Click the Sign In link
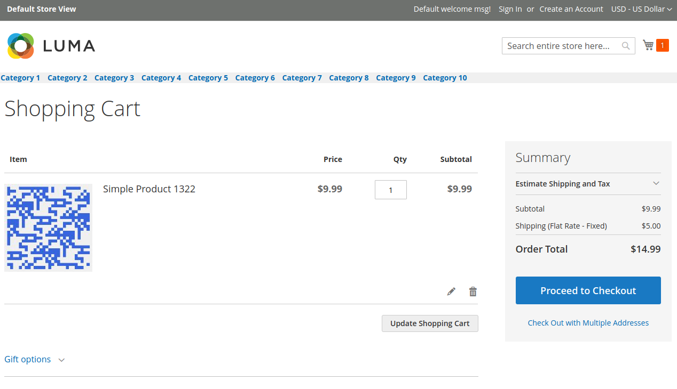677x389 pixels. pos(510,9)
